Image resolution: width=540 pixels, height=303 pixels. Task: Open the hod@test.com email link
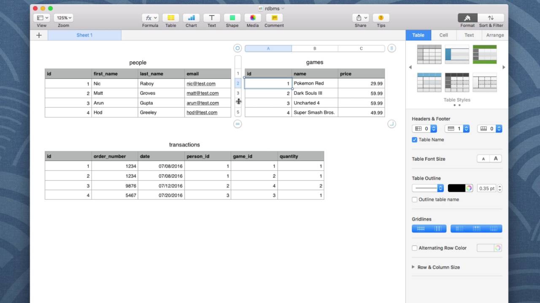(202, 112)
